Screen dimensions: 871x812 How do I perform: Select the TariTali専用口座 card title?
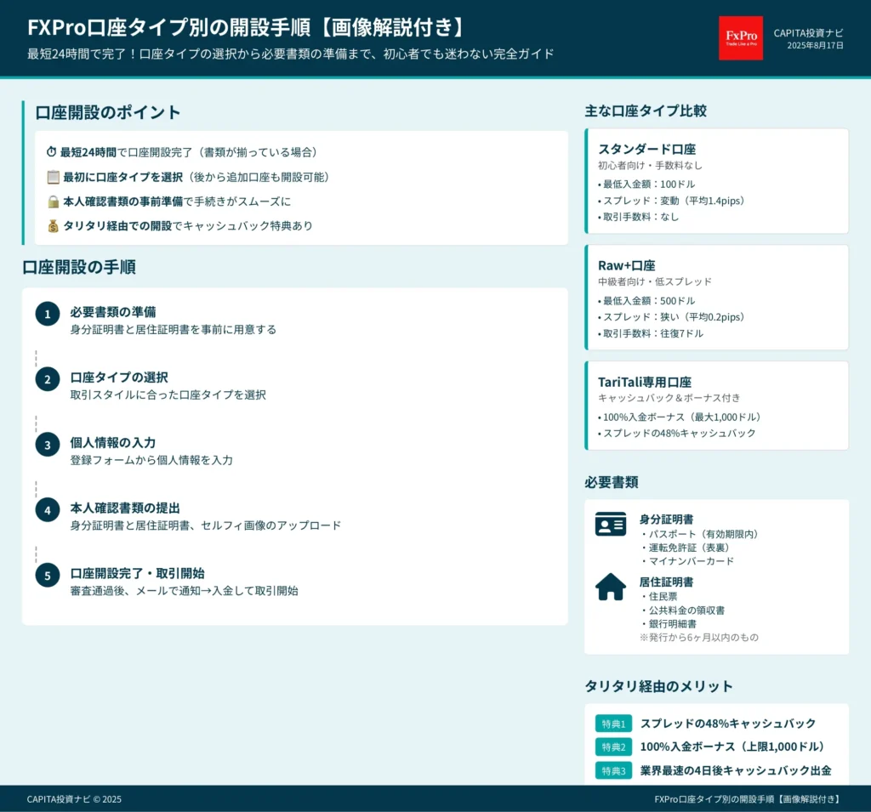point(645,382)
